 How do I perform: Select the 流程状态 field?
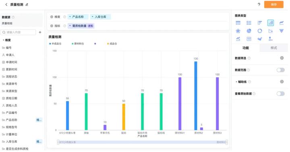tap(11, 76)
